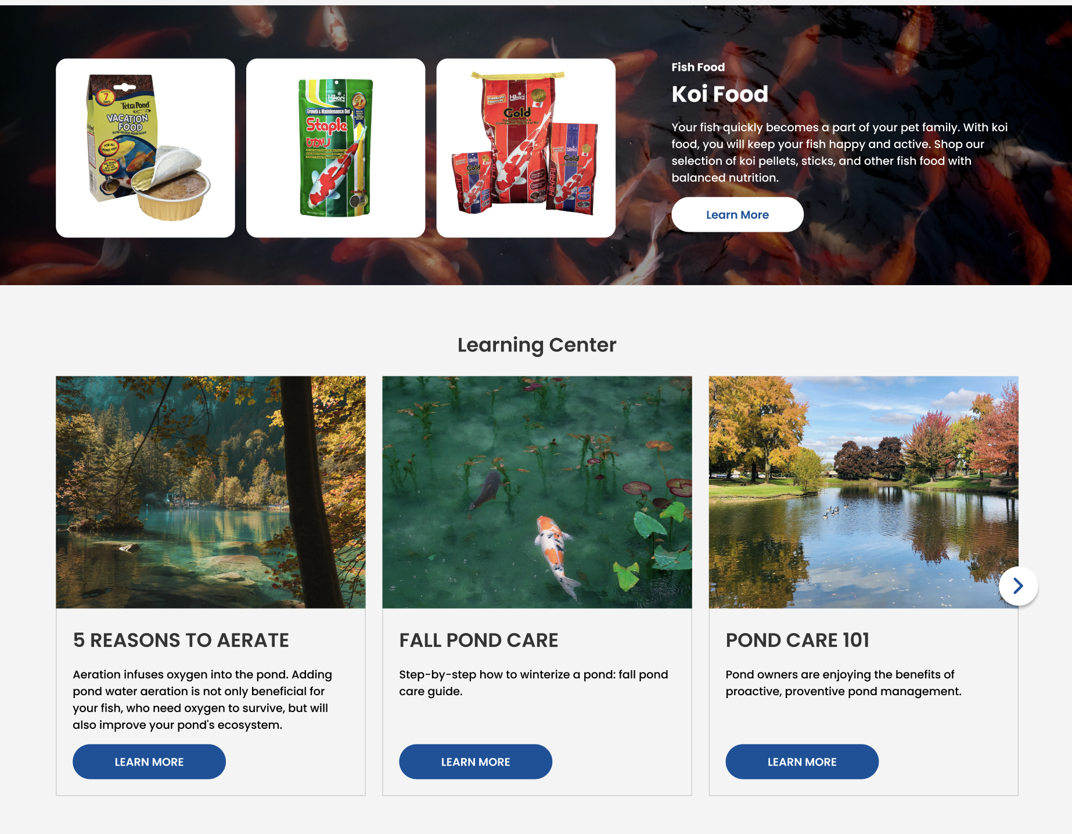Click the Pond Care 101 title

click(x=797, y=640)
